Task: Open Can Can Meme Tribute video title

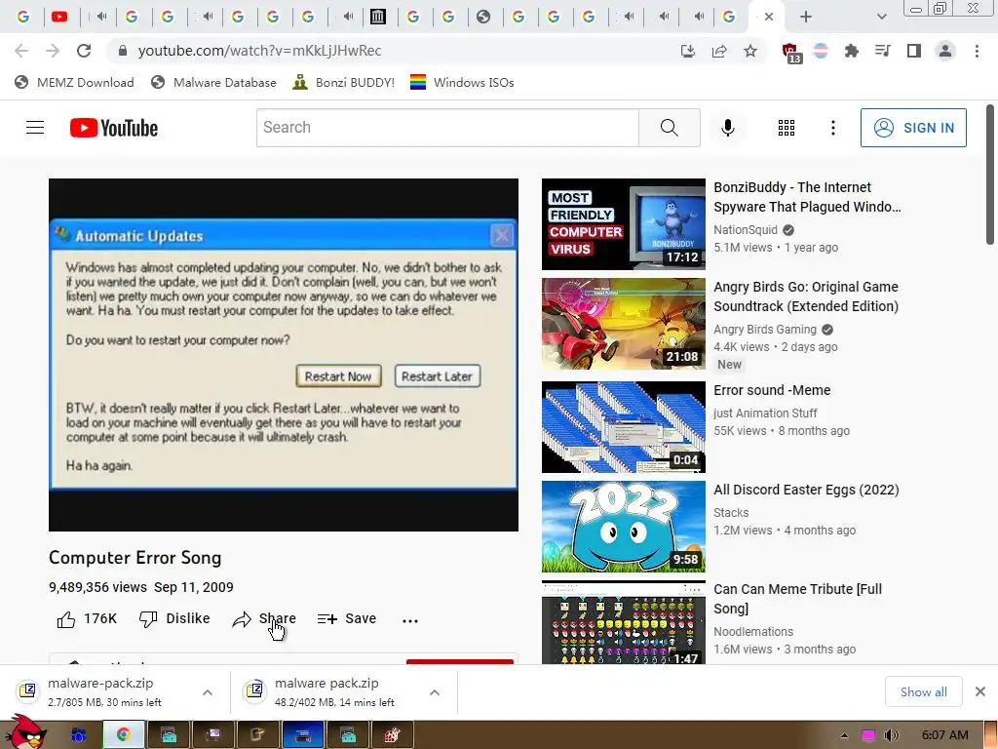Action: (x=797, y=599)
